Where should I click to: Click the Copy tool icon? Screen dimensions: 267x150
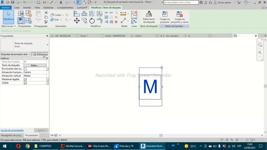[84, 21]
